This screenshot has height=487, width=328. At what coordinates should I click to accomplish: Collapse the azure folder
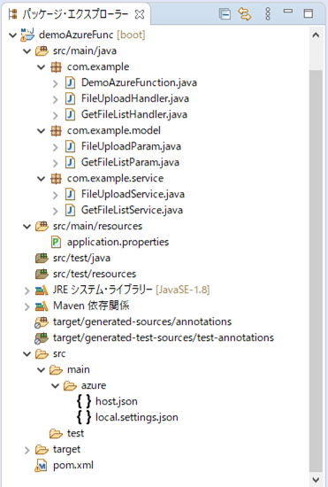tap(55, 386)
